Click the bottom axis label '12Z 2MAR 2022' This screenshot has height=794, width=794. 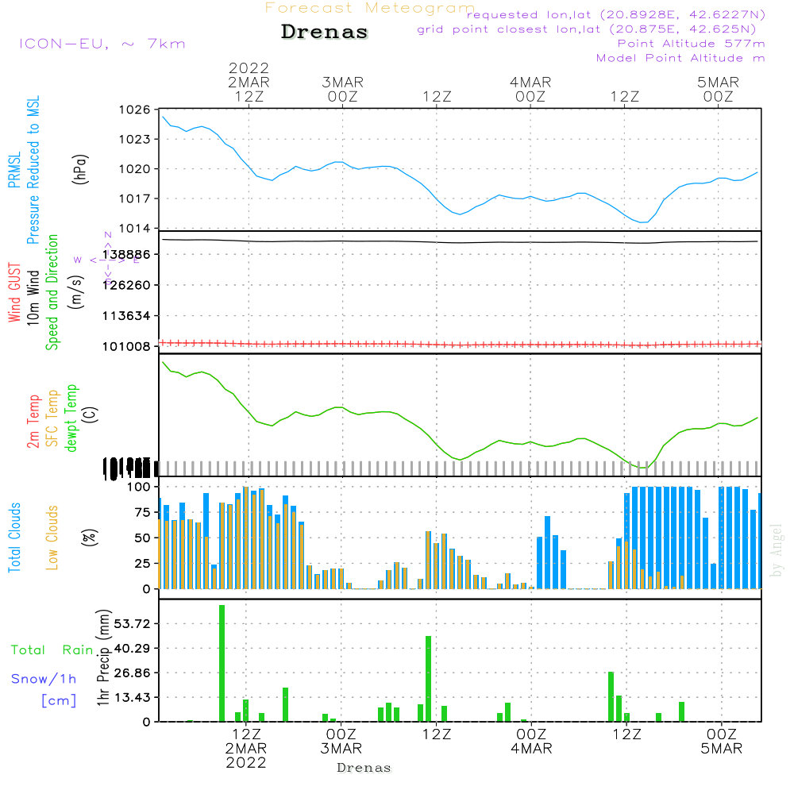click(246, 748)
